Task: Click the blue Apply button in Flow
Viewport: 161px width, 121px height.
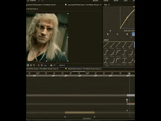Action: click(133, 34)
